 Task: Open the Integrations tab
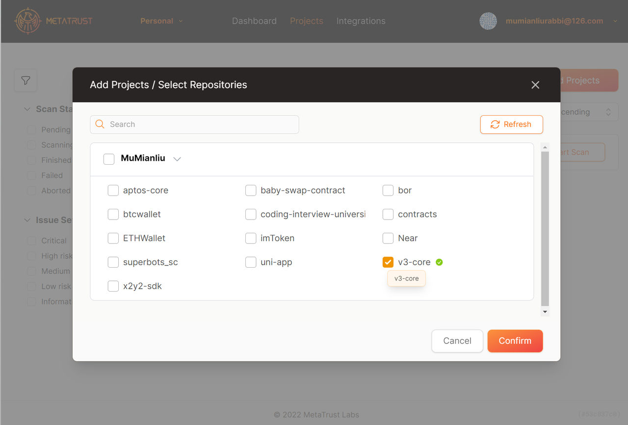click(361, 21)
